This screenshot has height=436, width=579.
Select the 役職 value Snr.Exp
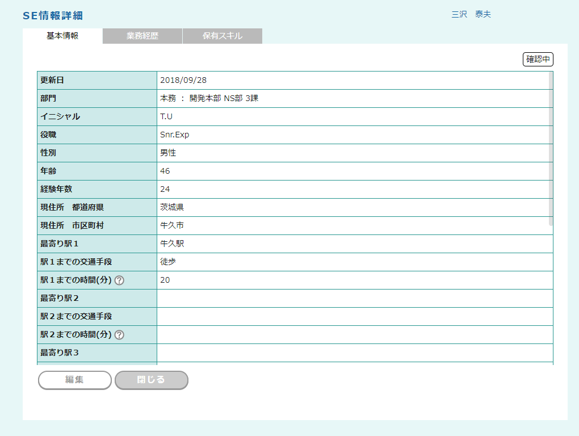click(x=175, y=135)
